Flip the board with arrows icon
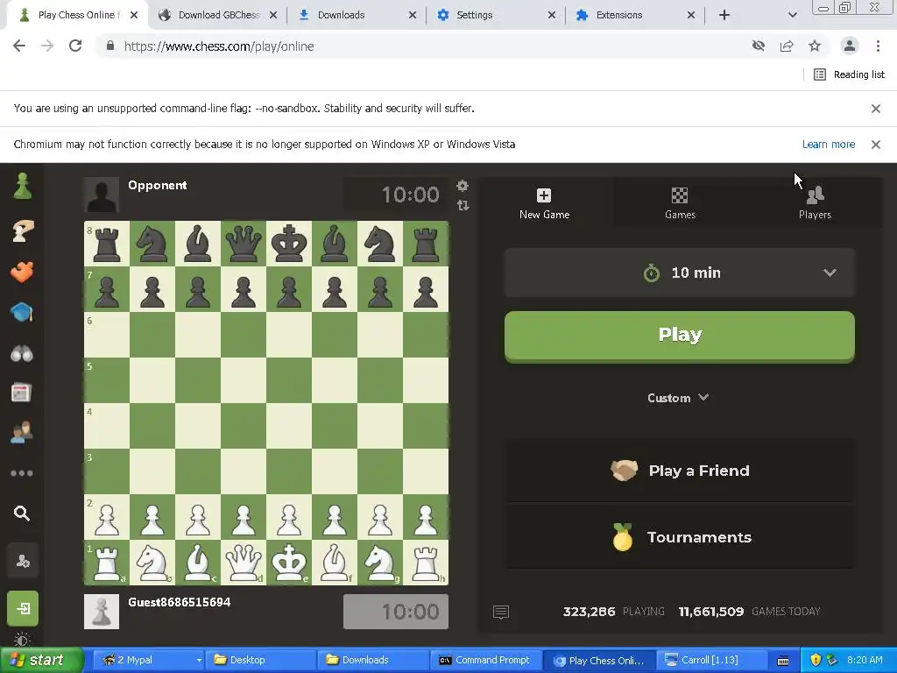 tap(463, 205)
